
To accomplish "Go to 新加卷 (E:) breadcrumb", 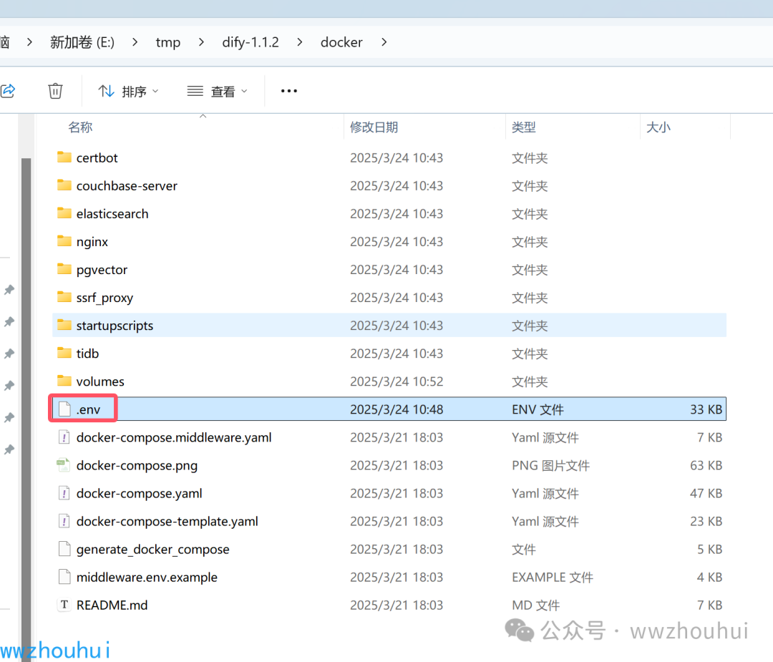I will point(82,42).
